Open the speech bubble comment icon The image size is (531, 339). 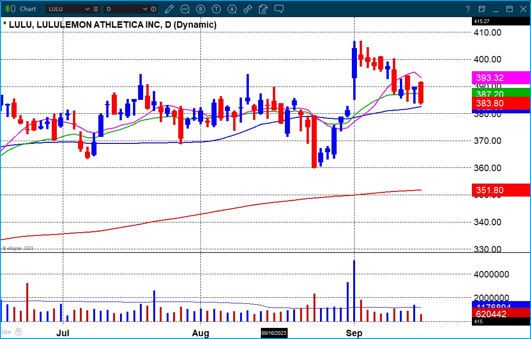(x=279, y=9)
